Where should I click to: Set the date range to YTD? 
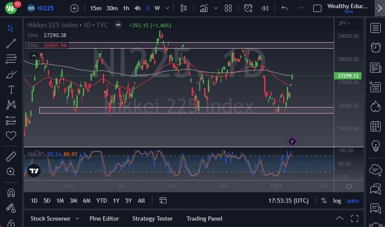(102, 201)
